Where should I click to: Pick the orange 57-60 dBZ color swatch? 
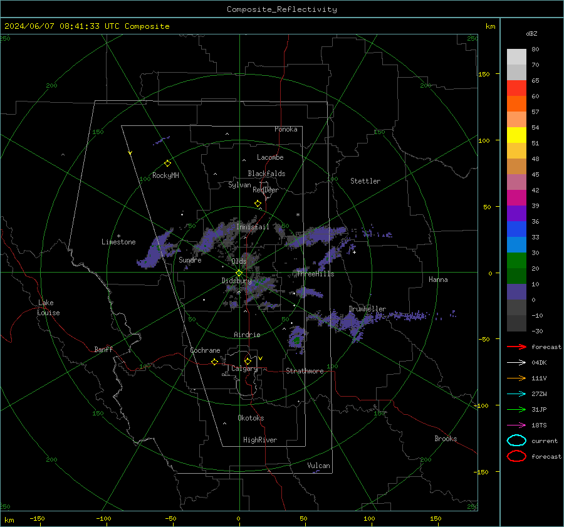pos(516,104)
